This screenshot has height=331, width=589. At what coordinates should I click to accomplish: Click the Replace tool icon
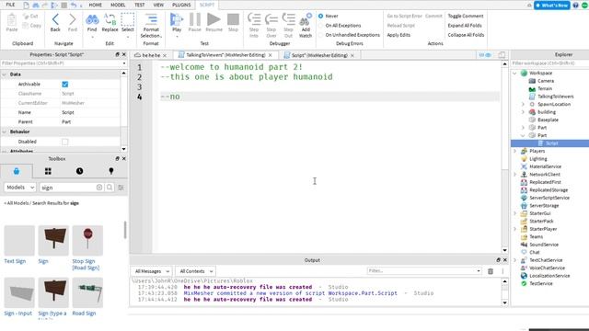point(110,19)
